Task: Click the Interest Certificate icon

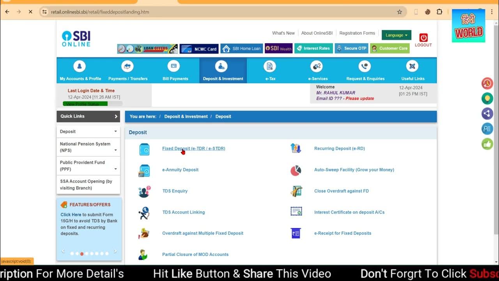Action: tap(296, 212)
